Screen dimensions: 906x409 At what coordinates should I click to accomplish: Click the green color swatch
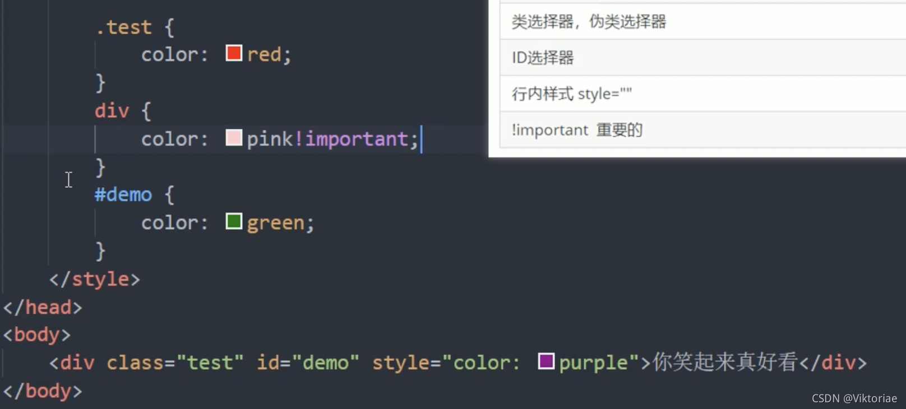click(x=234, y=221)
